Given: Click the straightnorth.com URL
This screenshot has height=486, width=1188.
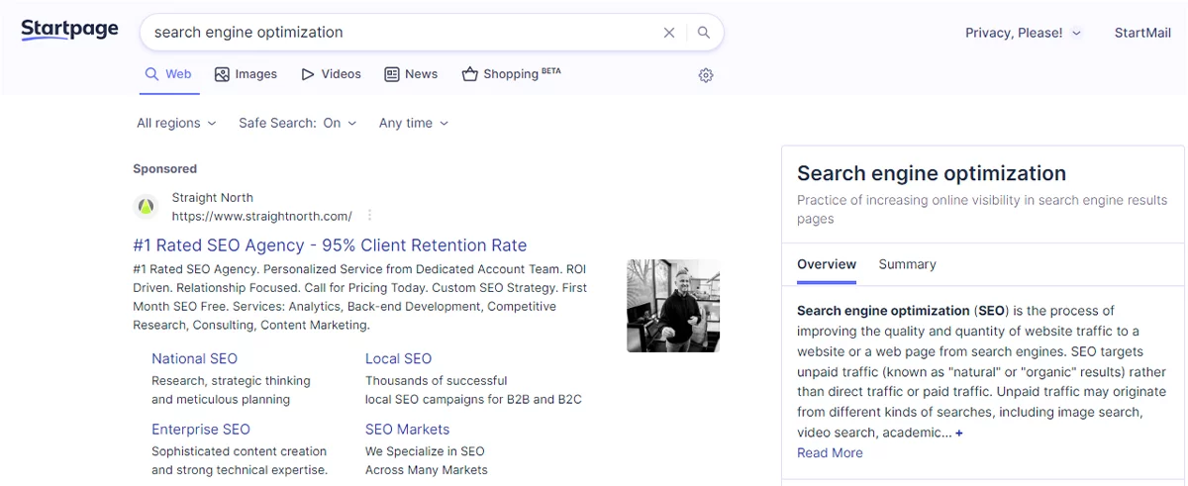Looking at the screenshot, I should point(261,216).
